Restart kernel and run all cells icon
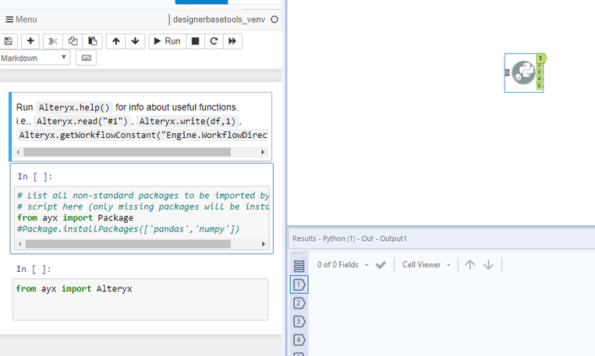 [232, 41]
